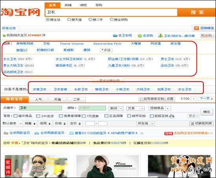Click the 情侣卫衣 suggestion link
This screenshot has height=178, width=216.
pyautogui.click(x=102, y=89)
